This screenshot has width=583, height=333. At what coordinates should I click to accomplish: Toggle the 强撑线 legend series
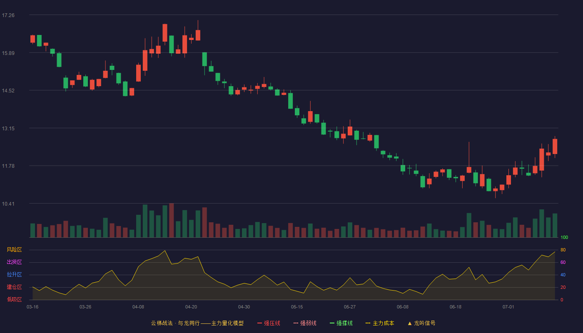click(x=341, y=323)
